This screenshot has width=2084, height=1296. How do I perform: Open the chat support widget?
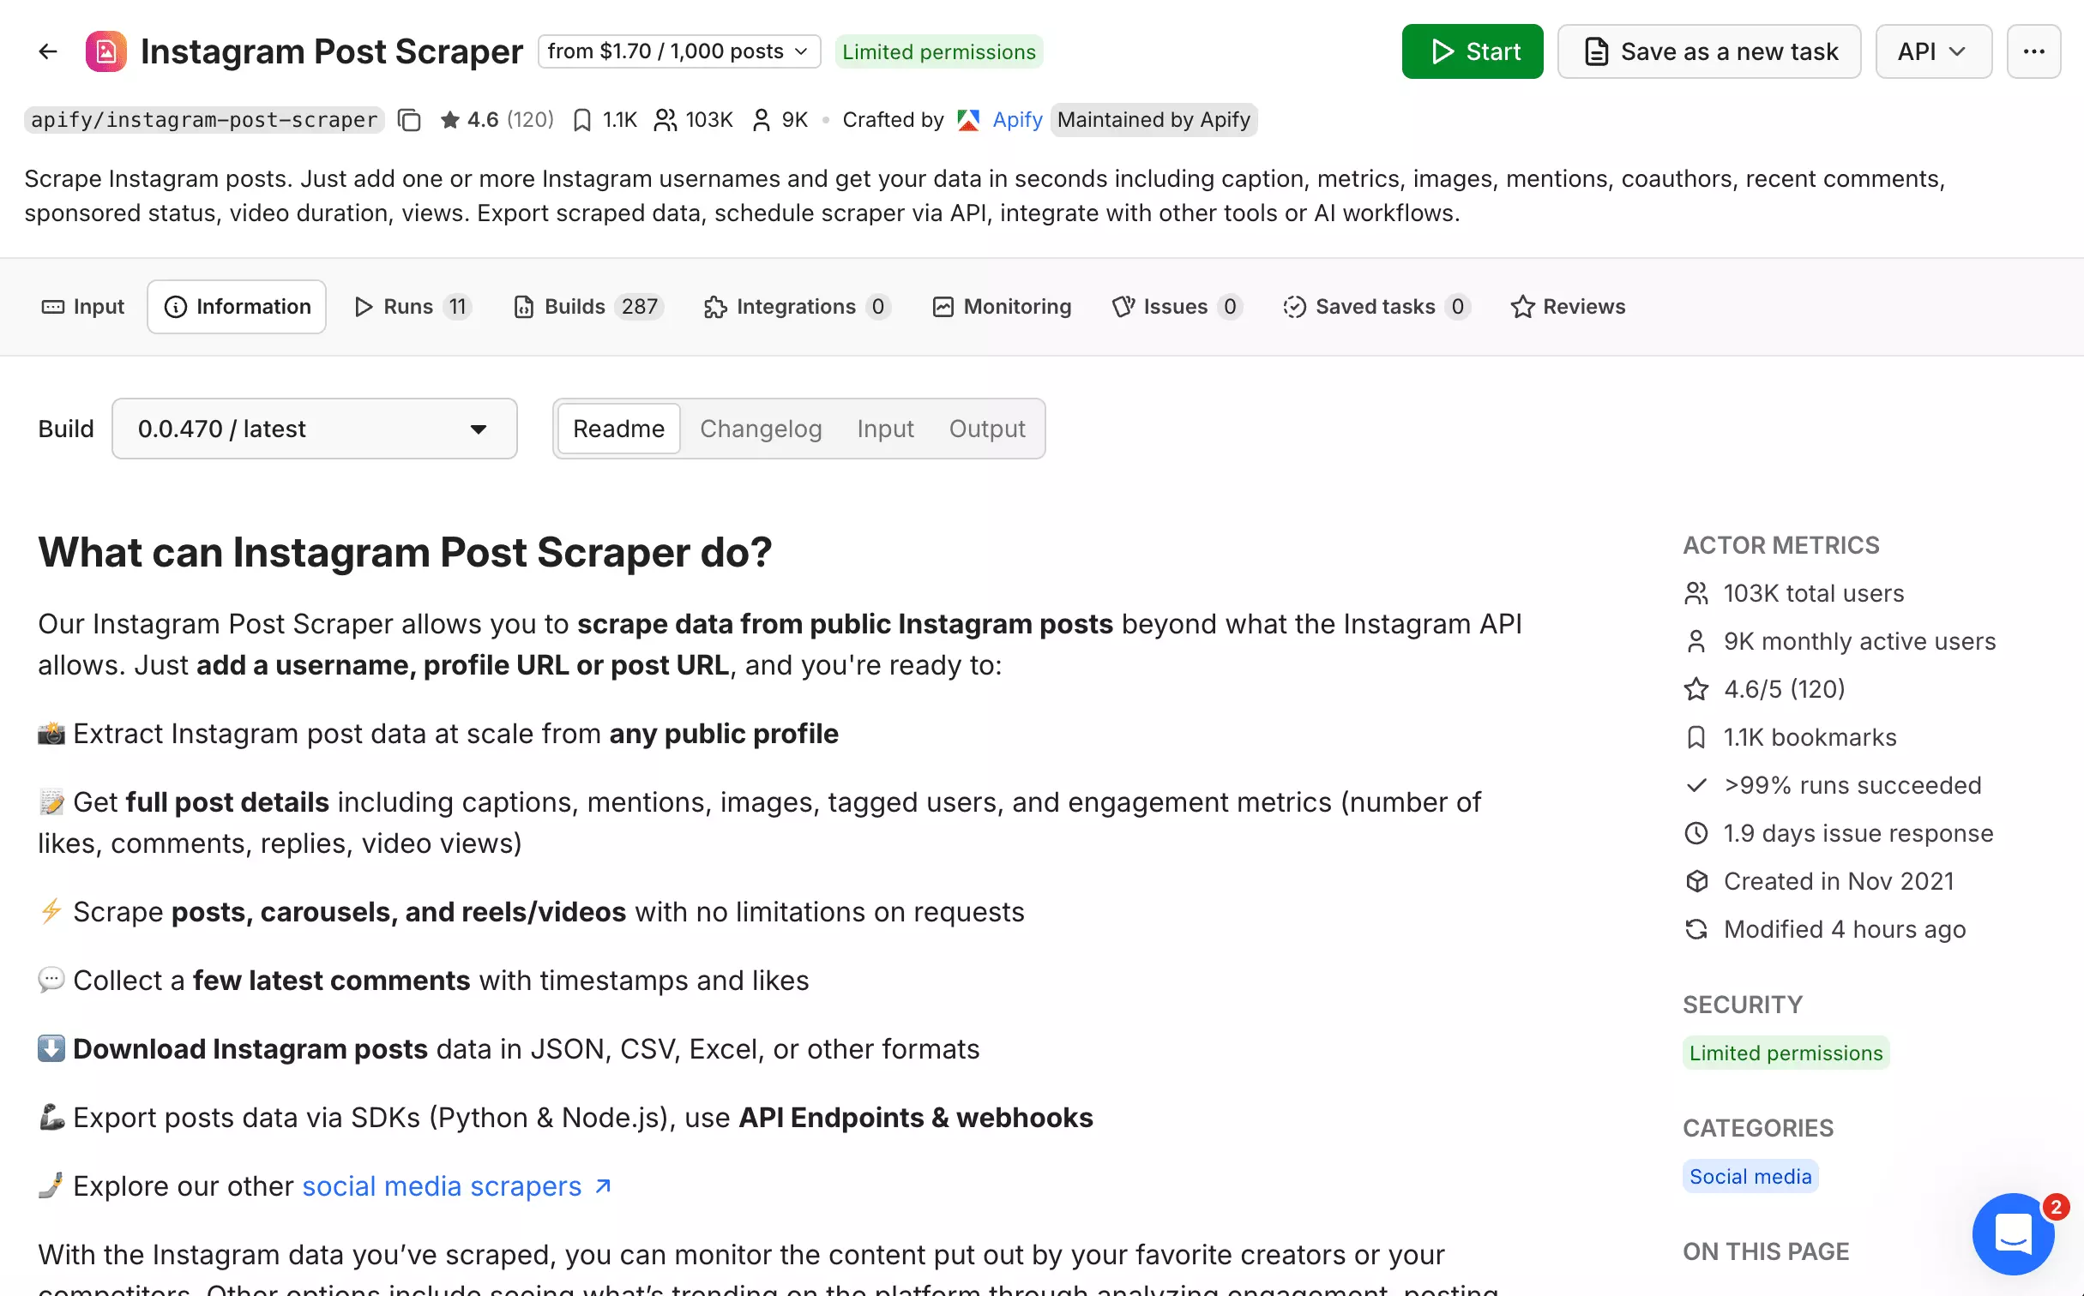point(2013,1233)
